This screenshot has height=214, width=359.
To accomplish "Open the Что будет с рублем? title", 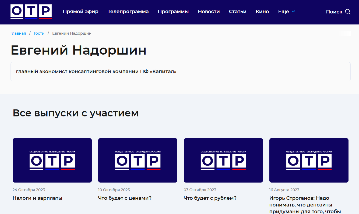I will click(210, 198).
